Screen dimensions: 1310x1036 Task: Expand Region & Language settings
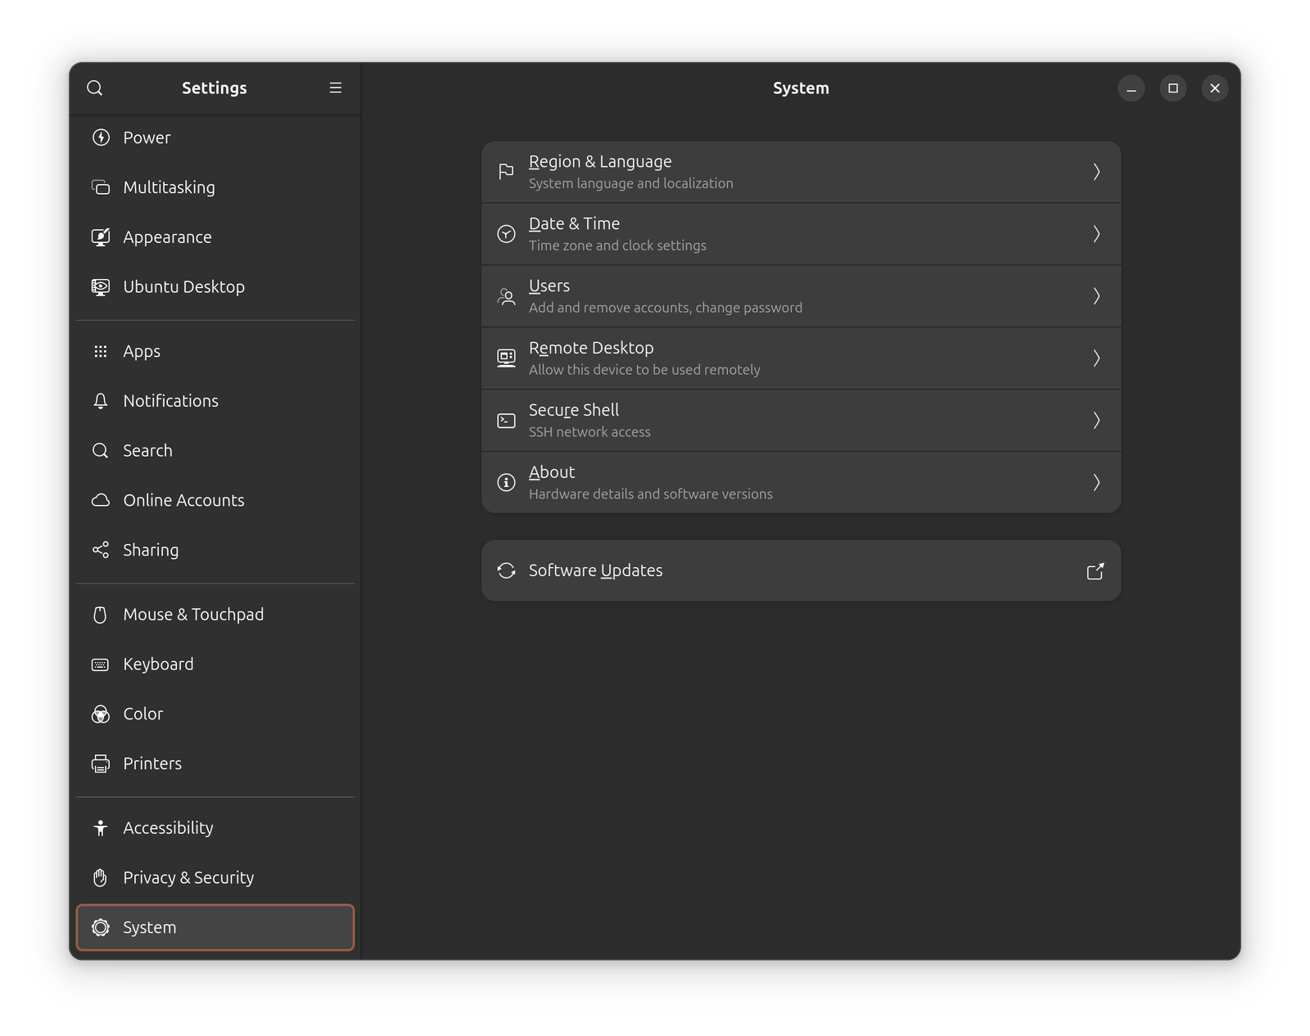coord(801,171)
